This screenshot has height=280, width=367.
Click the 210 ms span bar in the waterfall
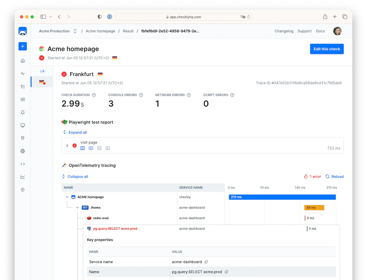click(282, 197)
